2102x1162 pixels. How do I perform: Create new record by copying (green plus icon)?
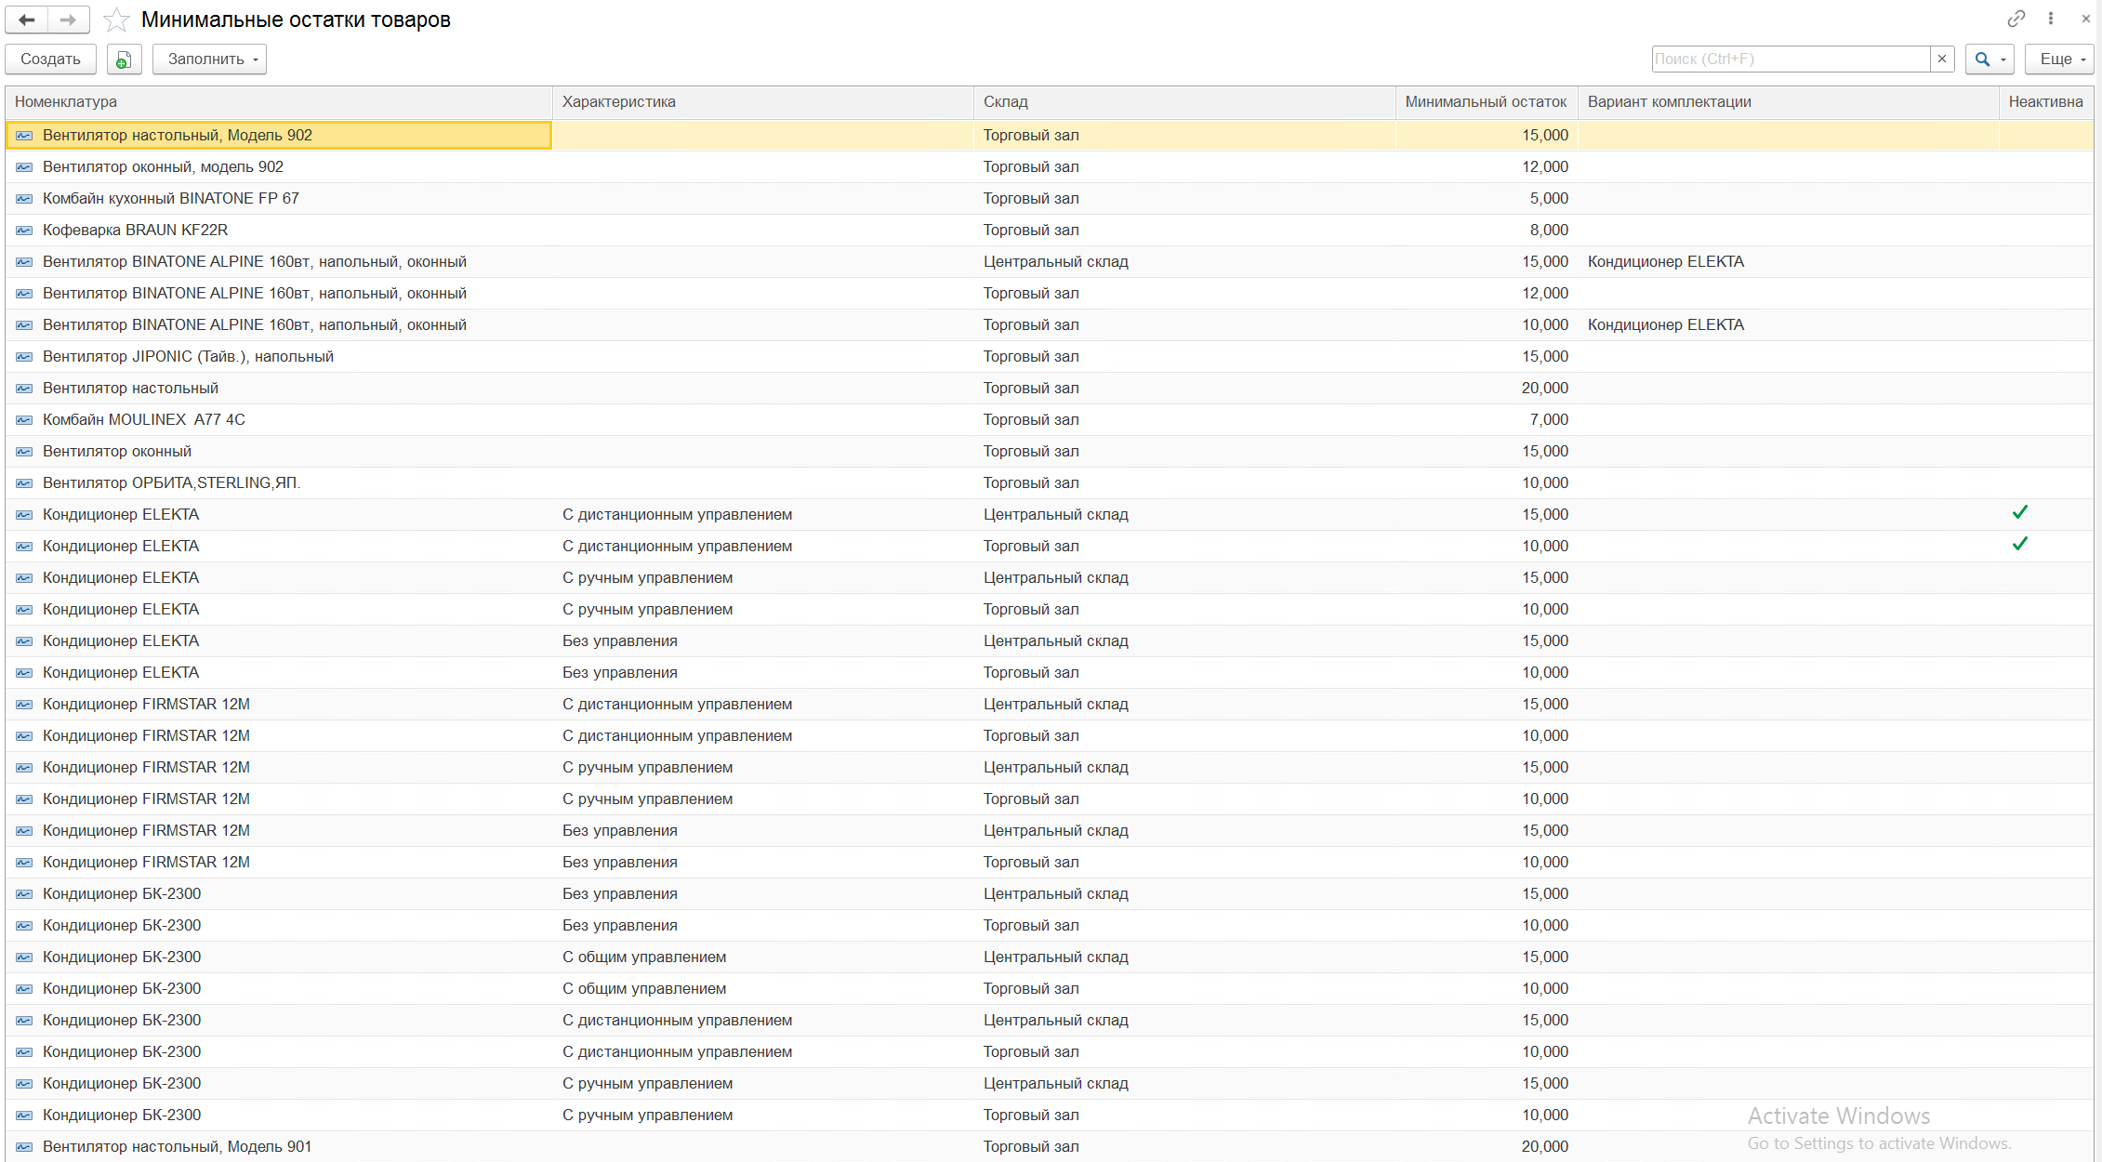pyautogui.click(x=124, y=59)
